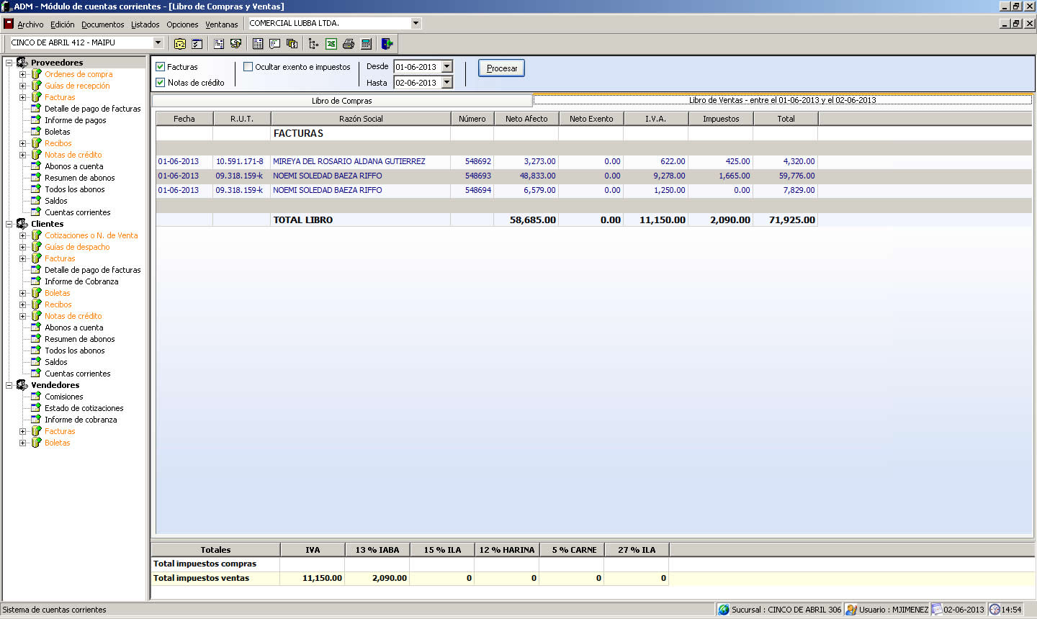Image resolution: width=1037 pixels, height=619 pixels.
Task: Uncheck the Notas de crédito checkbox
Action: pyautogui.click(x=161, y=83)
